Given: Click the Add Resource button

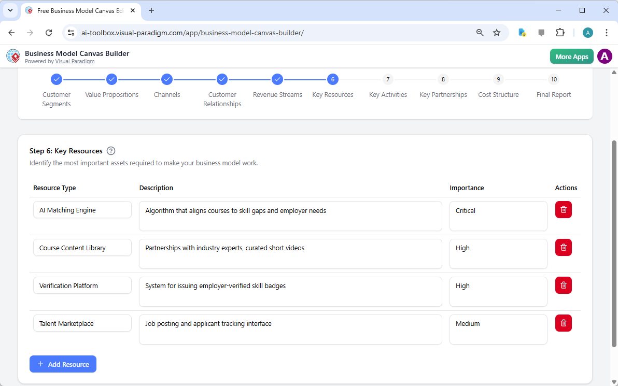Looking at the screenshot, I should 63,364.
